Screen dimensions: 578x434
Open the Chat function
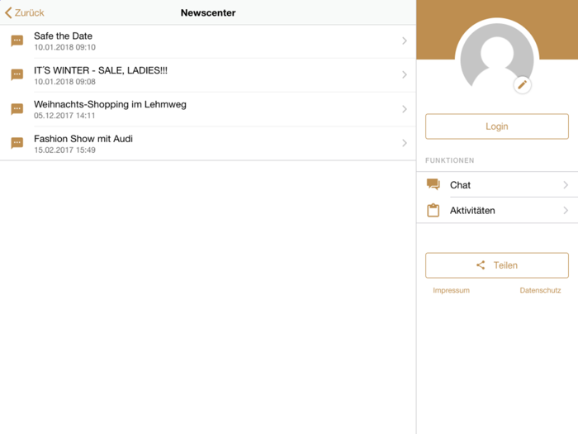coord(497,184)
